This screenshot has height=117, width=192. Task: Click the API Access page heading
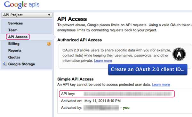[x=72, y=19]
